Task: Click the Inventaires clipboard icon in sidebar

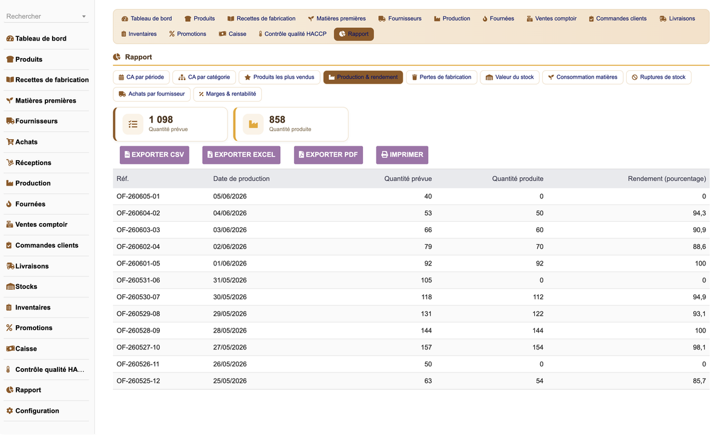Action: (x=10, y=308)
